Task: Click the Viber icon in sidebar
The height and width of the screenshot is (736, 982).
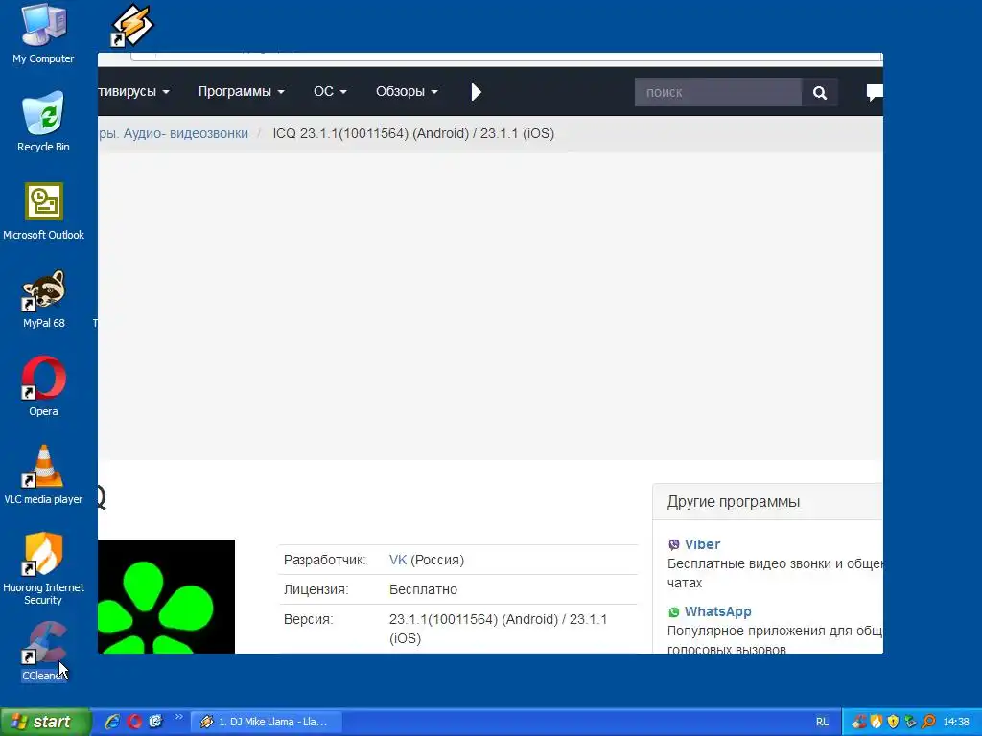Action: (x=674, y=545)
